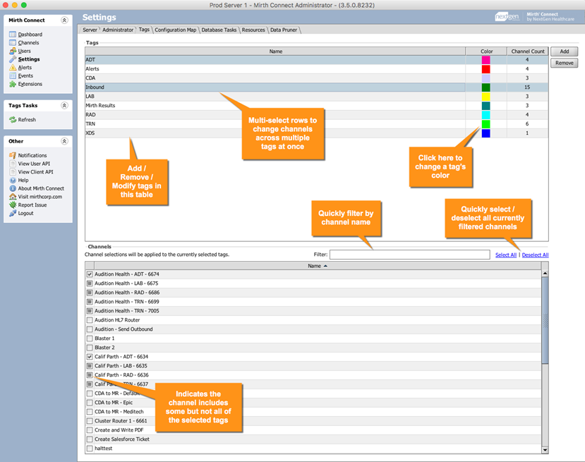Toggle Audition Health - LAB - 6675 checkbox
This screenshot has height=462, width=585.
tap(90, 284)
